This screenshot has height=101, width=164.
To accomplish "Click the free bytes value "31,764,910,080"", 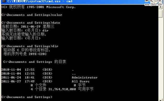I will coord(62,89).
